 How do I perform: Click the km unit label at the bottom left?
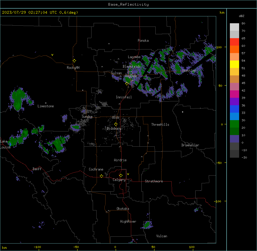point(4,248)
